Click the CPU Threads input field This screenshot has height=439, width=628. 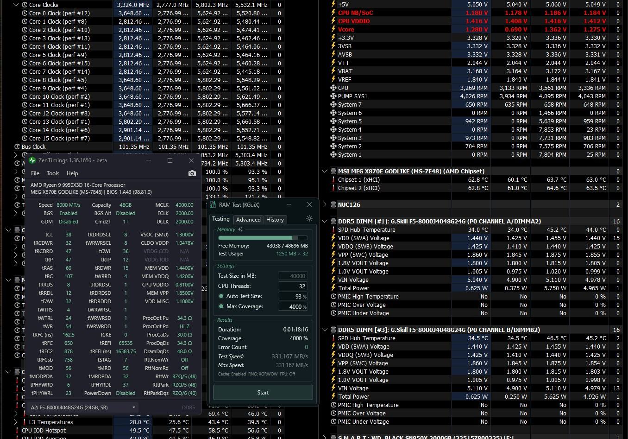tap(293, 286)
